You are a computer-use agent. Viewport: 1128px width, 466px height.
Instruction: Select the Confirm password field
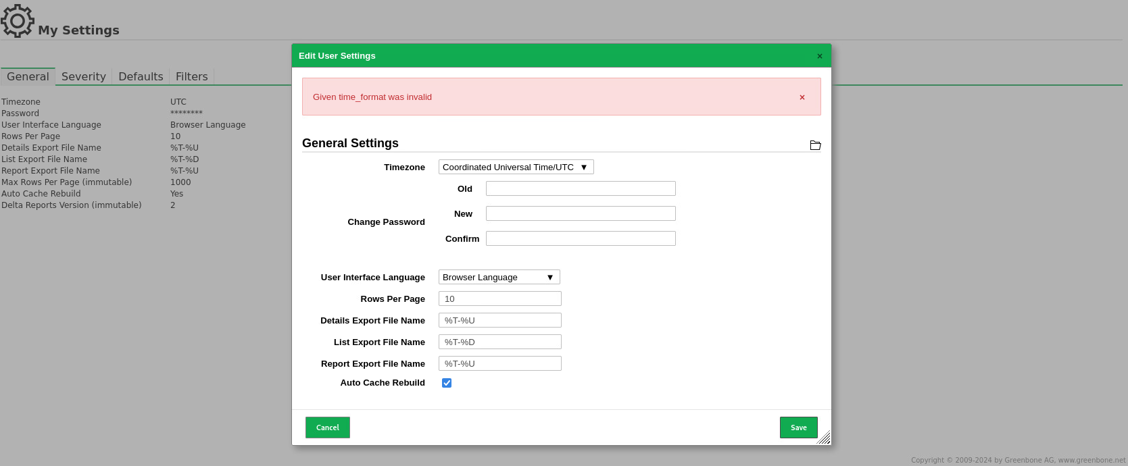pyautogui.click(x=581, y=238)
